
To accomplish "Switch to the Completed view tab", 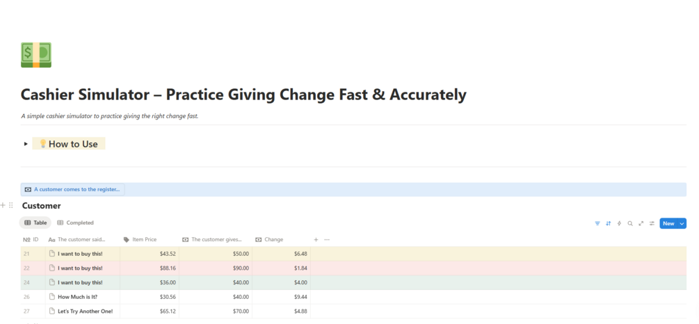I will 75,223.
